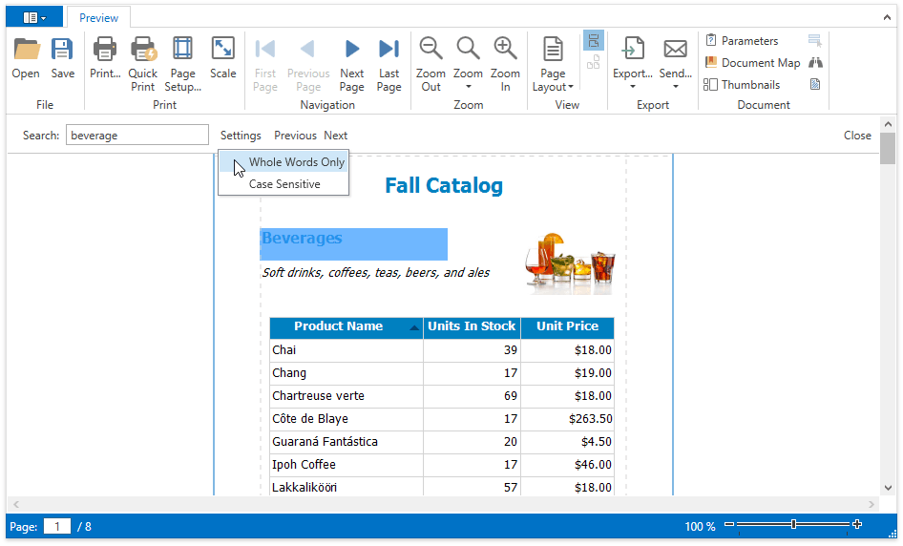Click Unit Price column header
The height and width of the screenshot is (546, 903).
coord(567,326)
